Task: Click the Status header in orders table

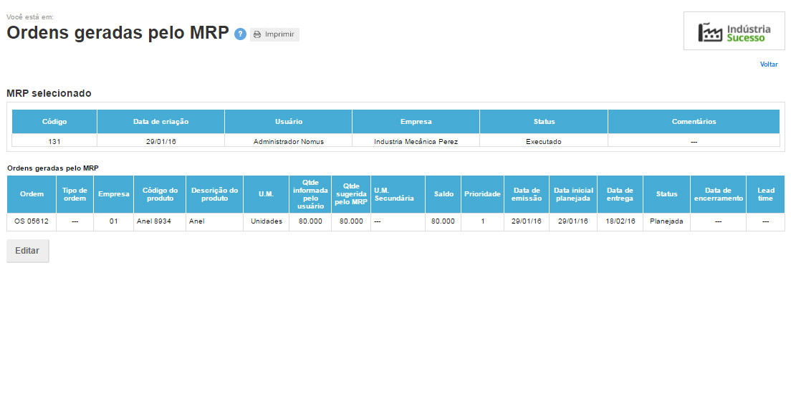Action: (x=666, y=194)
